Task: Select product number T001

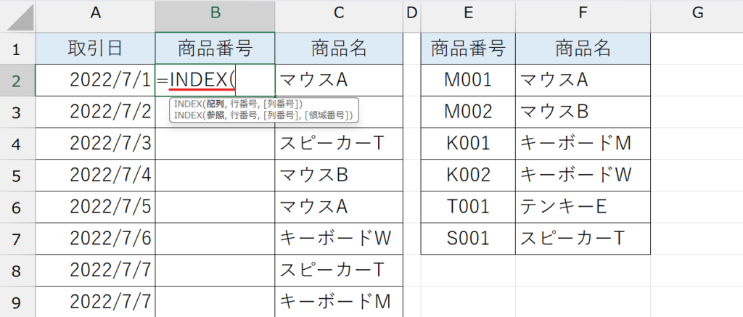Action: [x=468, y=207]
